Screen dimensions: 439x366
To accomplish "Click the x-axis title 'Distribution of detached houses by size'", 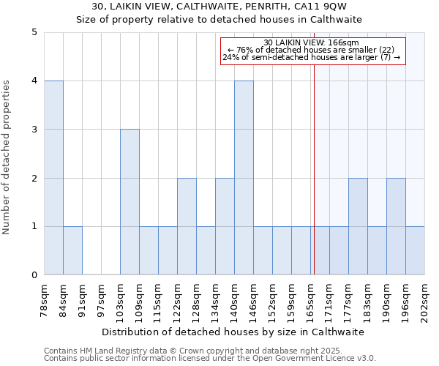I will pos(219,332).
